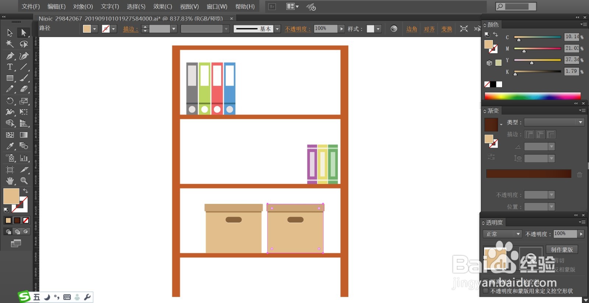Set toolbox paint to Gradient mode
Screen dimensions: 589x303
tap(17, 220)
